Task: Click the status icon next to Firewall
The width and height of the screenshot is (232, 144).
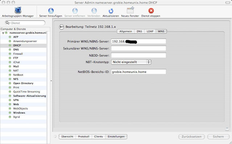Action: click(x=10, y=54)
